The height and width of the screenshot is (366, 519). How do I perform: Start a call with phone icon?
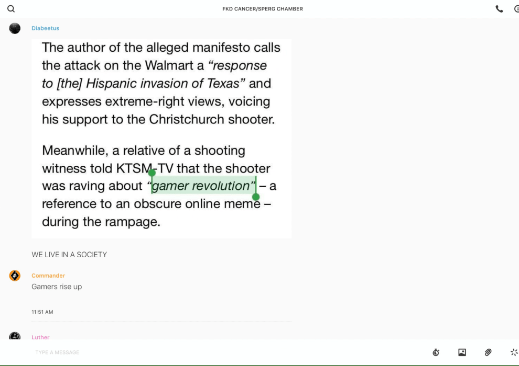[x=499, y=9]
